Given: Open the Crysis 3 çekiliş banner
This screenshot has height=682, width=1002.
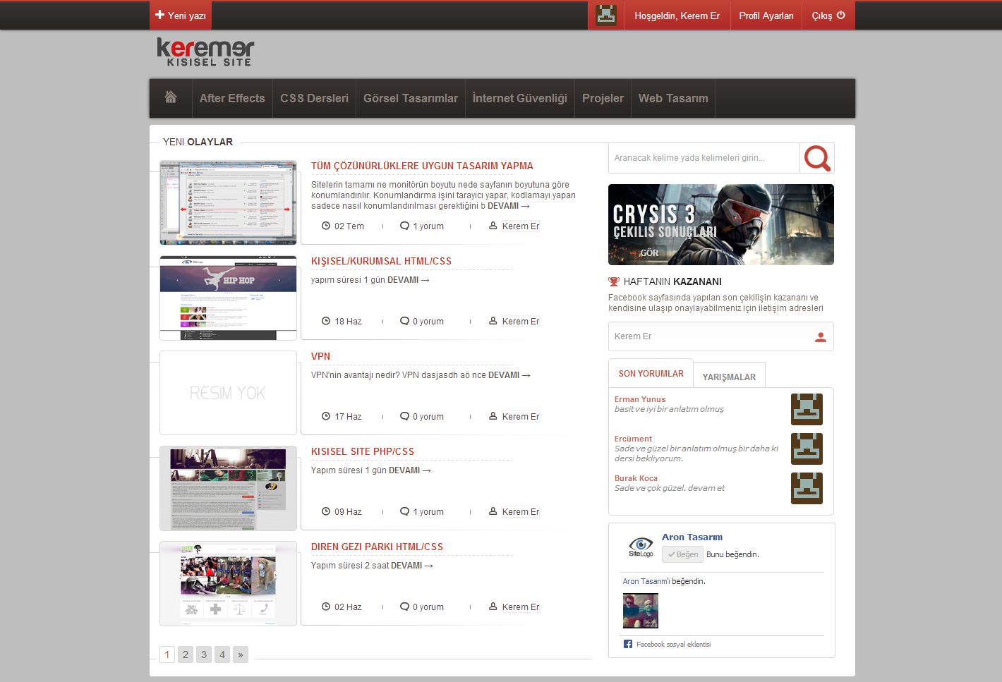Looking at the screenshot, I should tap(720, 224).
